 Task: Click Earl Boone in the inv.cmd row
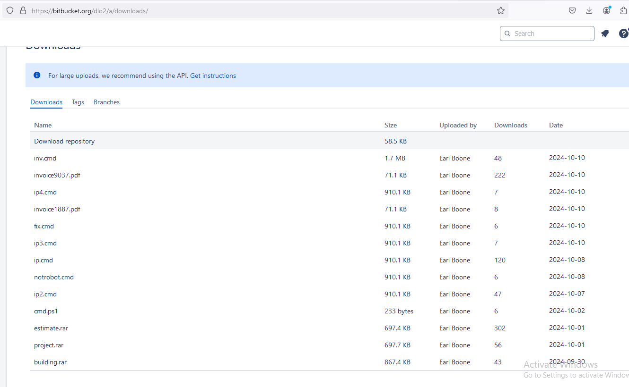coord(454,158)
